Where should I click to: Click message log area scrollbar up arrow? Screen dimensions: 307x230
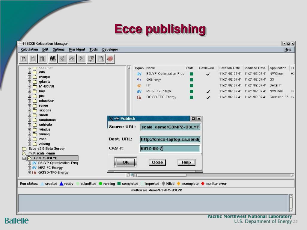pos(291,196)
